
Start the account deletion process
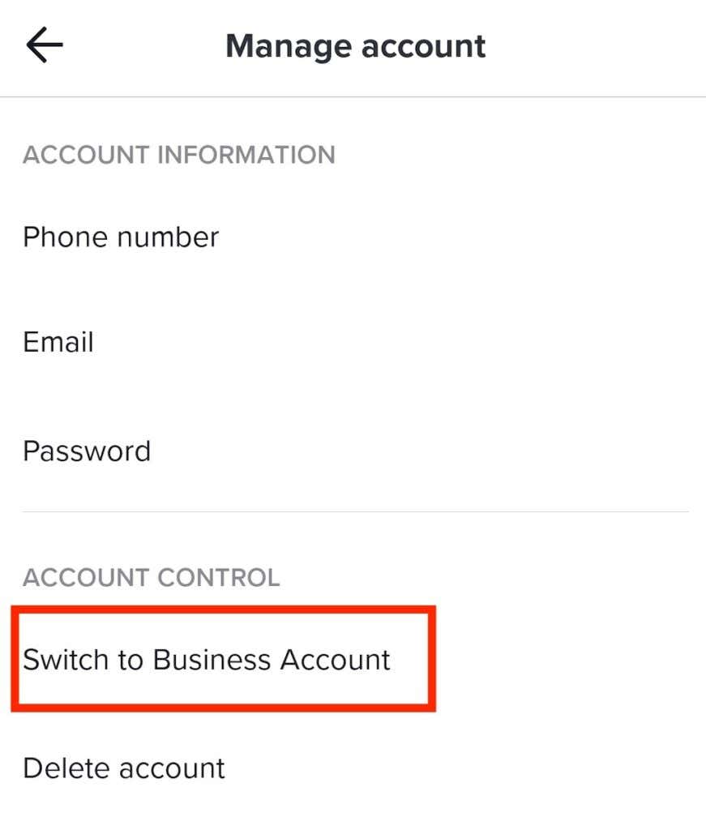[x=124, y=768]
